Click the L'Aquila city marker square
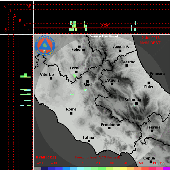Screen dimensions: 170x170 pos(112,84)
